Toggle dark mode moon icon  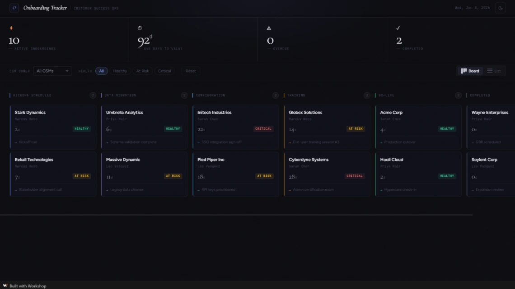coord(500,8)
